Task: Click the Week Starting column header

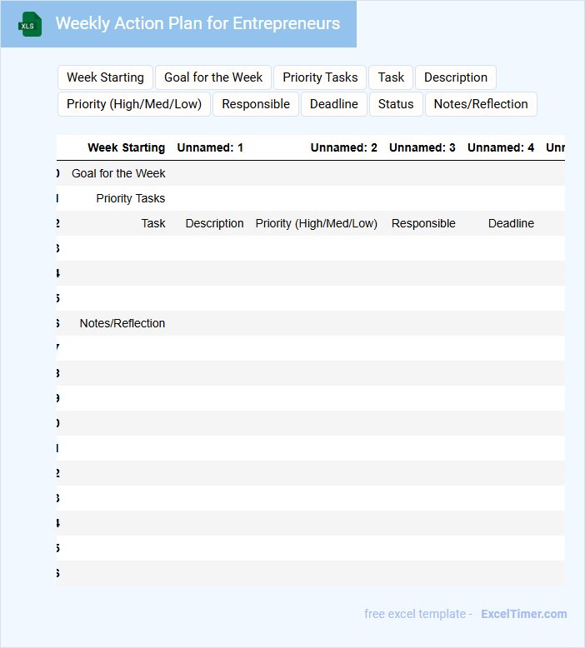Action: [126, 147]
